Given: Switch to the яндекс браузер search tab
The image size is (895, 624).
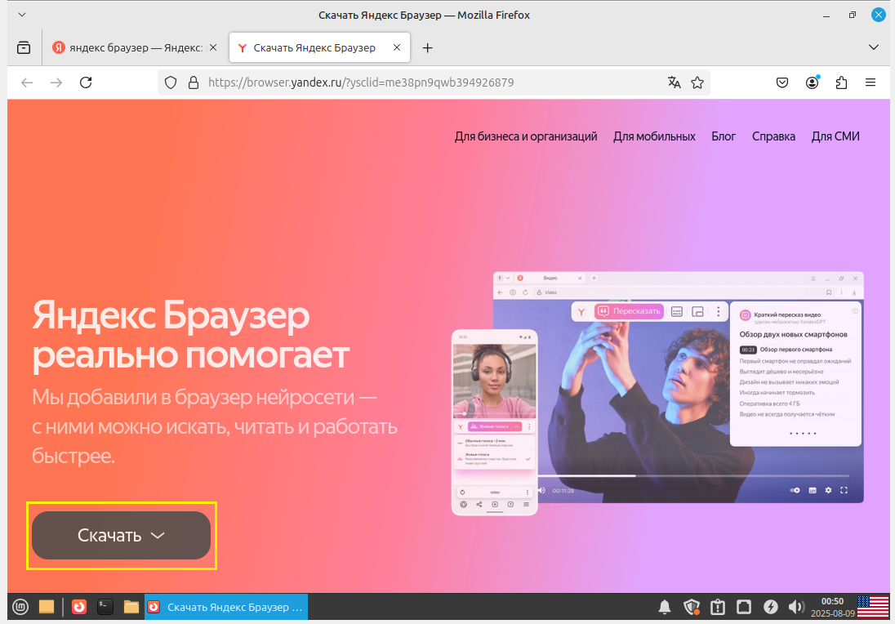Looking at the screenshot, I should pos(131,47).
